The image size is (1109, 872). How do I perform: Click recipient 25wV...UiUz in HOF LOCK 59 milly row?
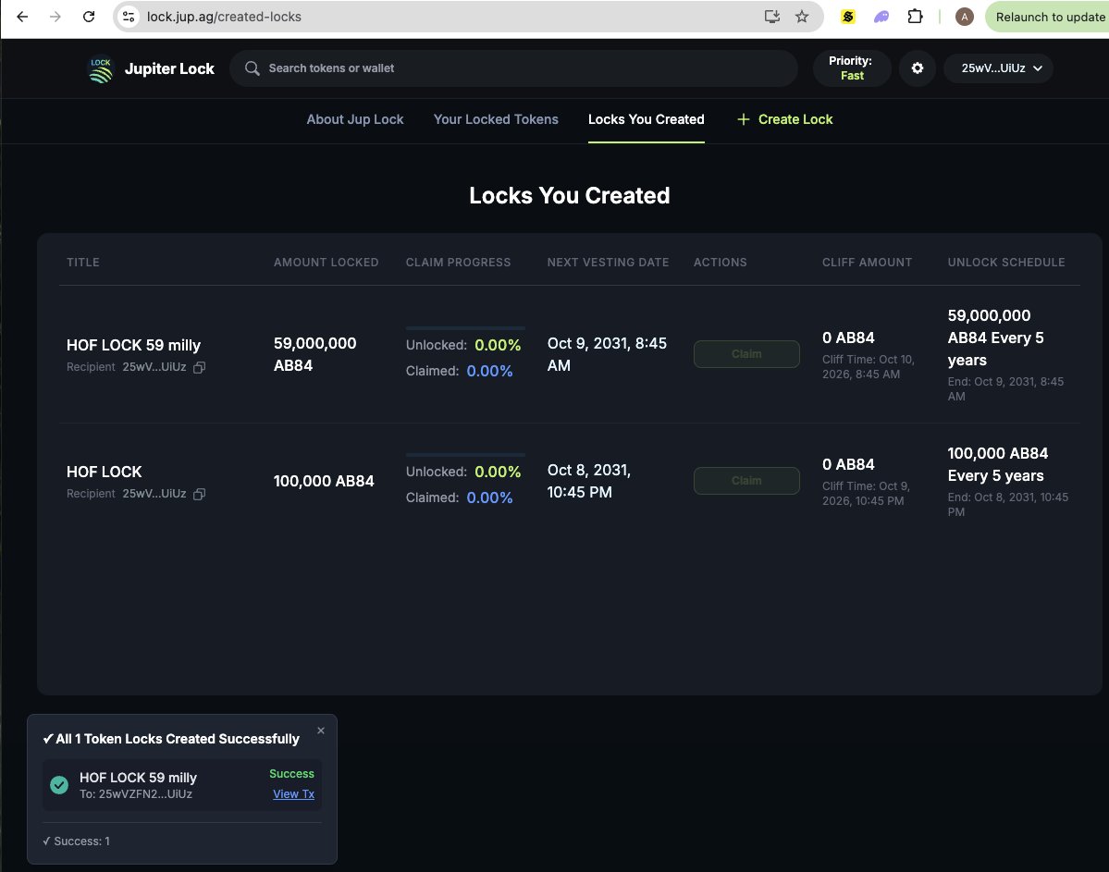[x=154, y=367]
